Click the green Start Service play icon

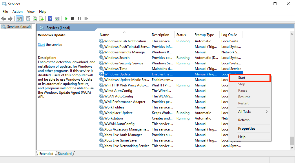[66, 19]
